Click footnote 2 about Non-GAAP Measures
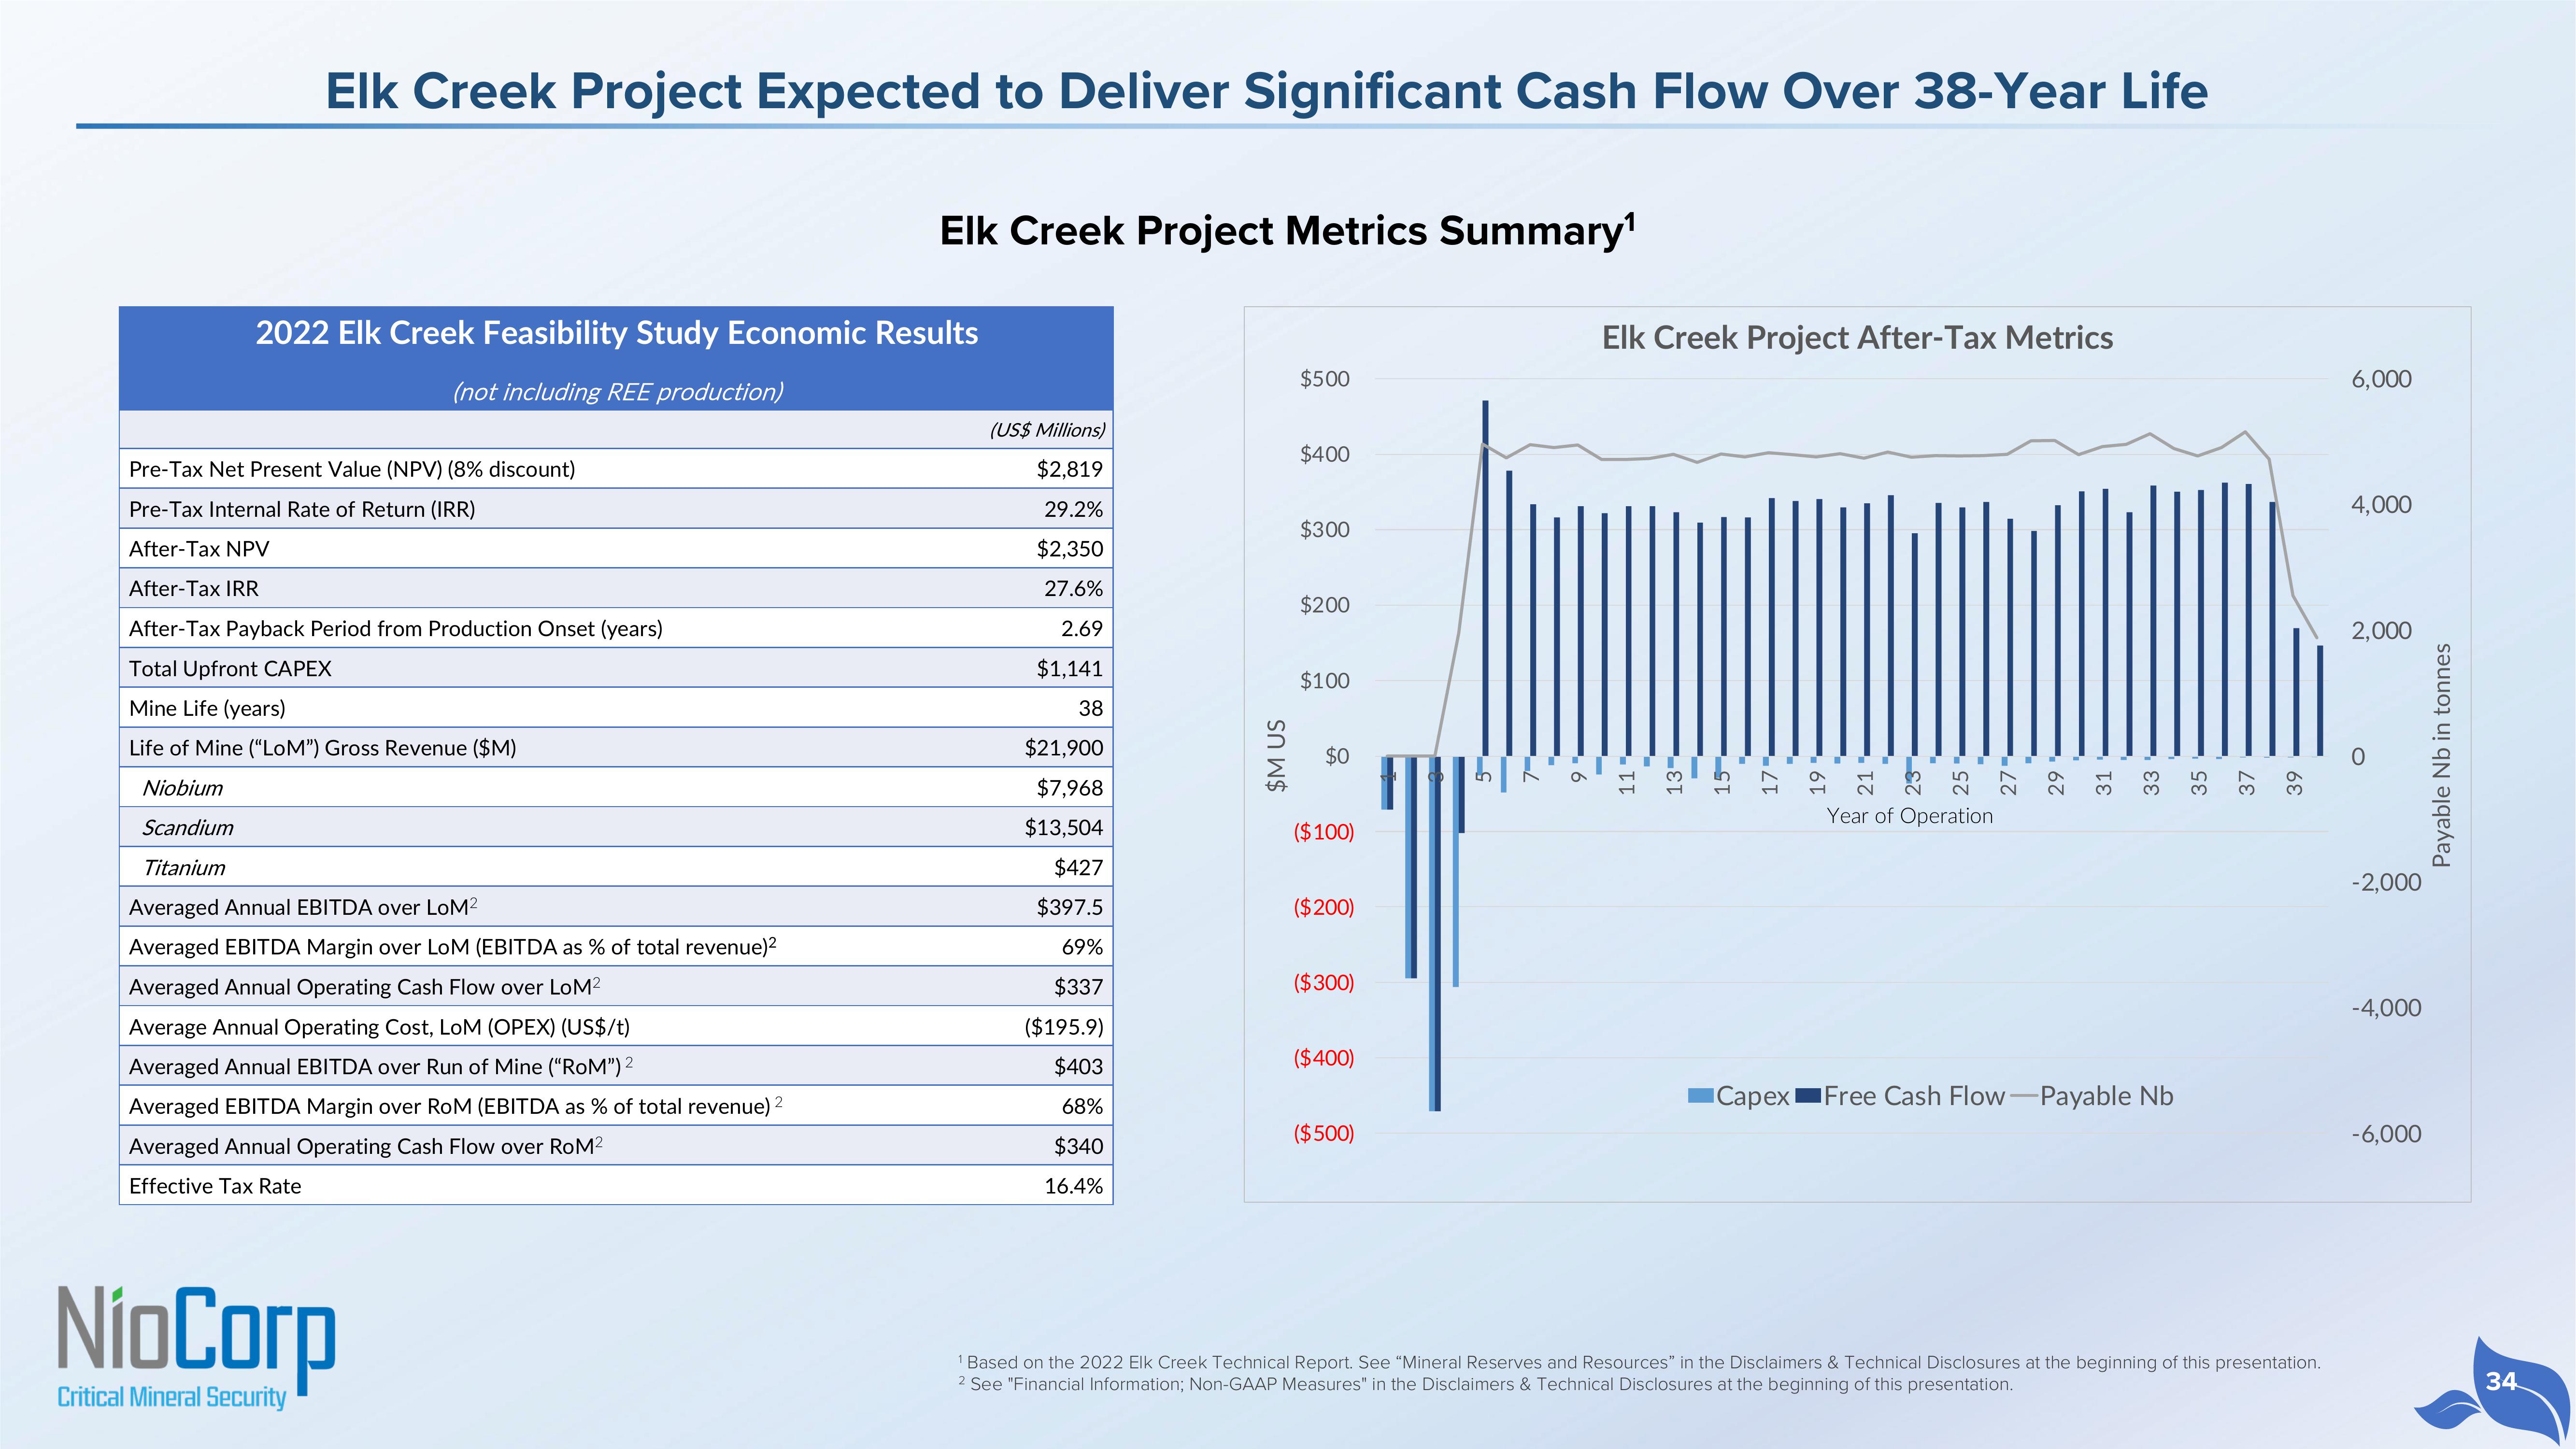This screenshot has width=2576, height=1449. click(1485, 1384)
